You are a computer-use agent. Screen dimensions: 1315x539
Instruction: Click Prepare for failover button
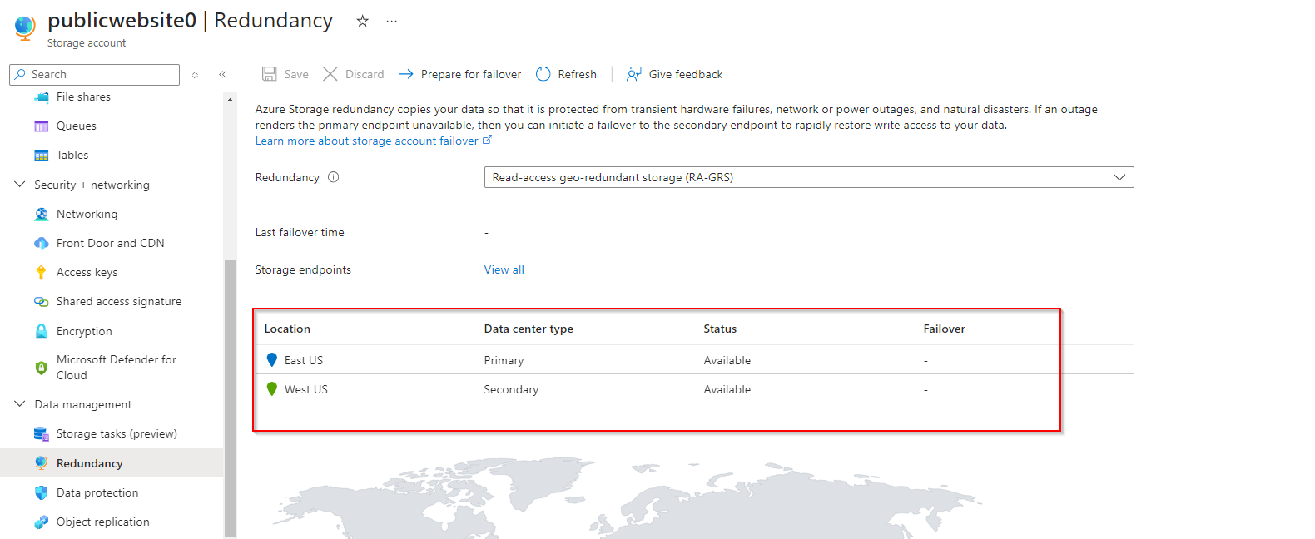[460, 74]
